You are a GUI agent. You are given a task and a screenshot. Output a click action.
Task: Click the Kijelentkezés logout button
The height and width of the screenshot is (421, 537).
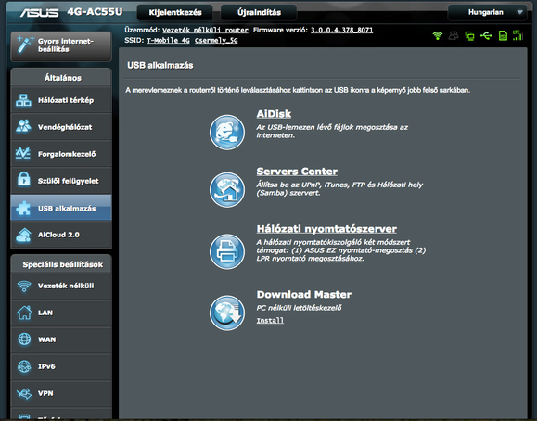(x=175, y=12)
